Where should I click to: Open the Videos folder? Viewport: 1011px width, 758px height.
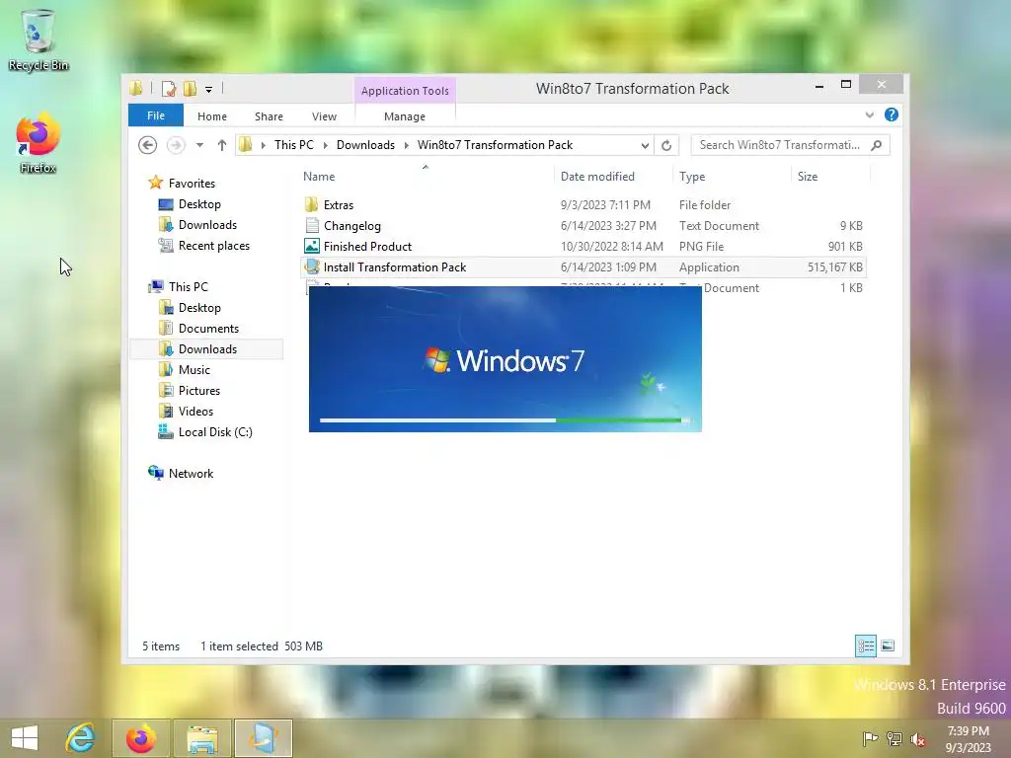click(186, 411)
